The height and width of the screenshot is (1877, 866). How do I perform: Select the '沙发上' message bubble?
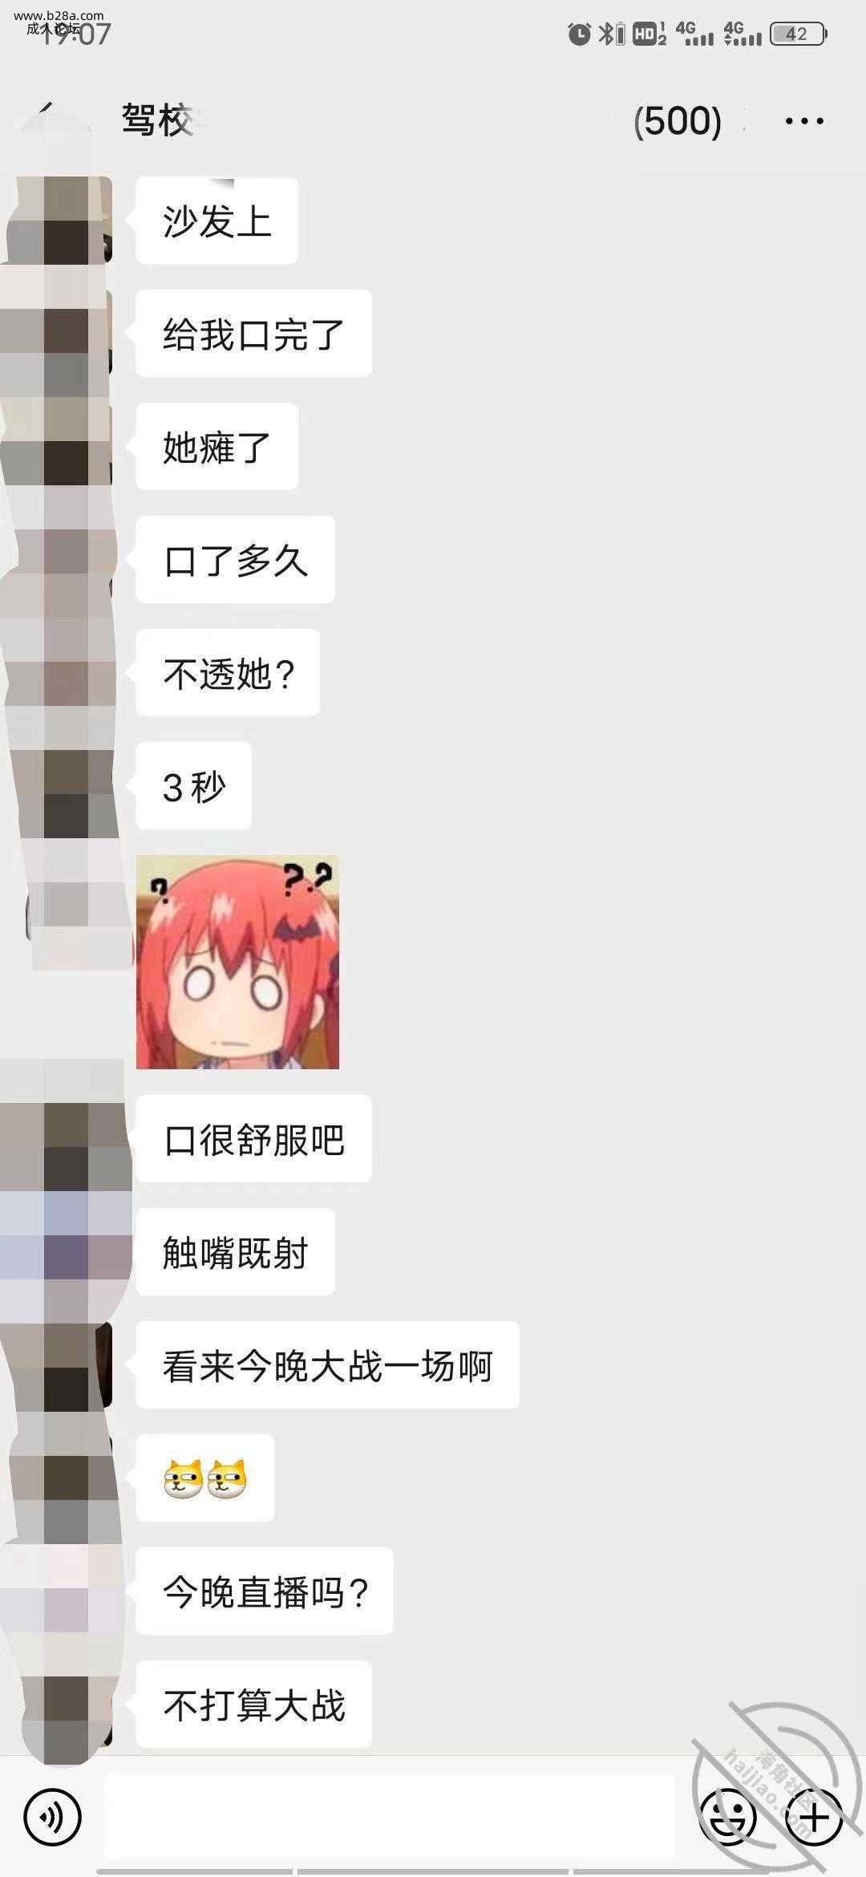tap(216, 221)
